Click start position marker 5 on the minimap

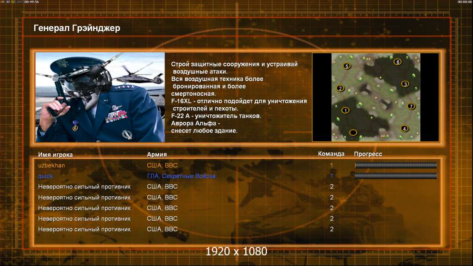coord(347,66)
